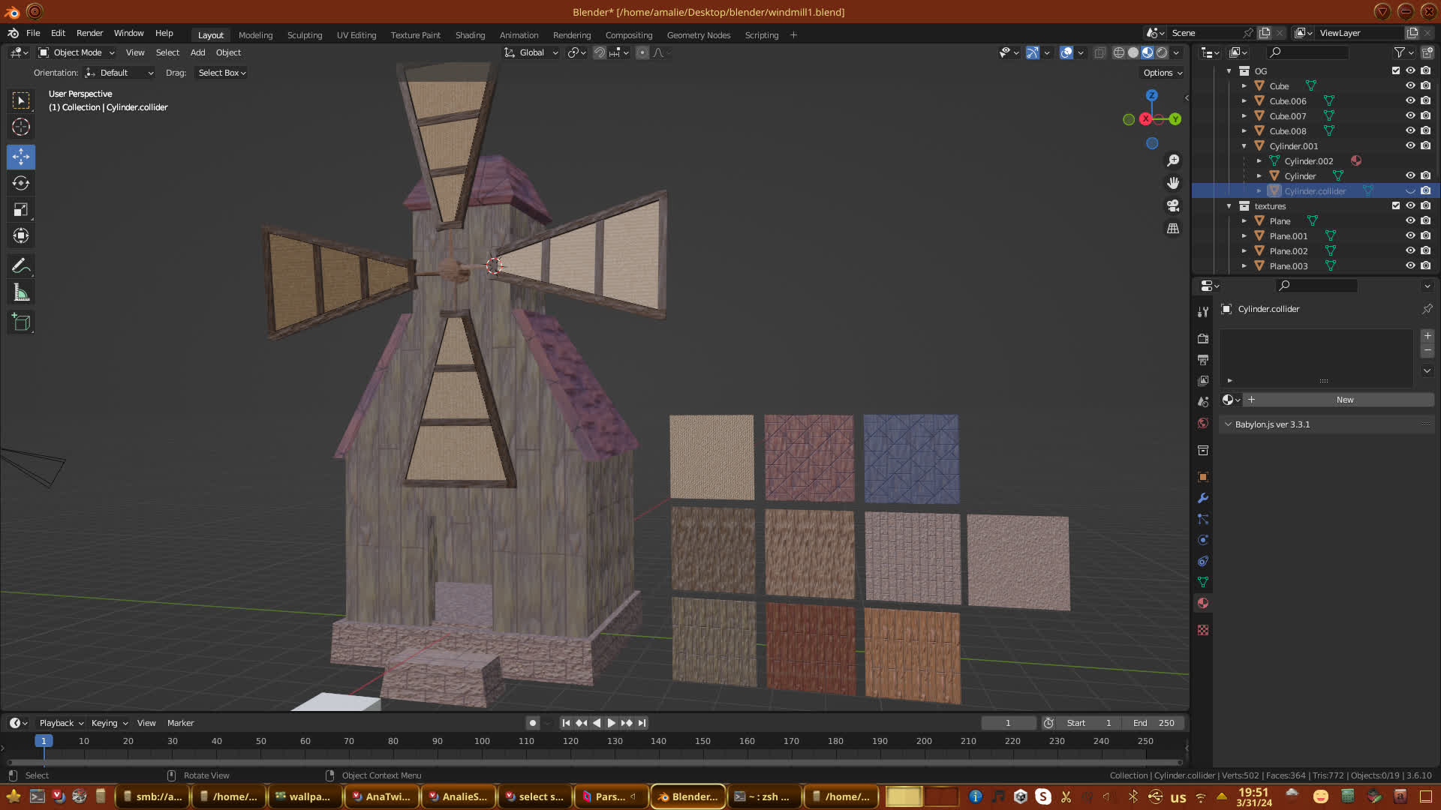Uncheck the textures collection checkbox
Viewport: 1441px width, 810px height.
pos(1396,205)
